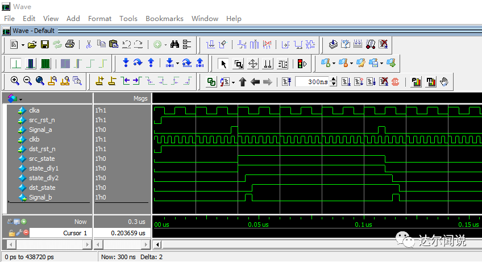
Task: Click the Paste clipboard icon
Action: pos(114,44)
